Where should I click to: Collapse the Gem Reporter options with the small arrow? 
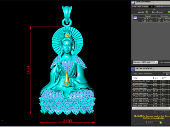(154, 9)
